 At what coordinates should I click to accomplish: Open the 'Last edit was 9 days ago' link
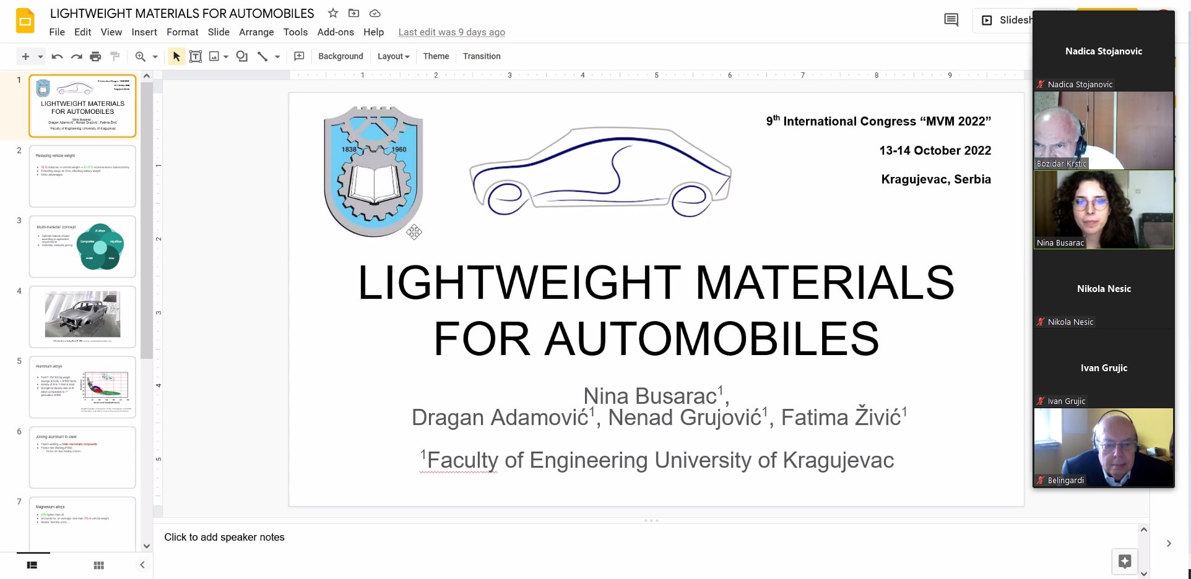pyautogui.click(x=451, y=32)
